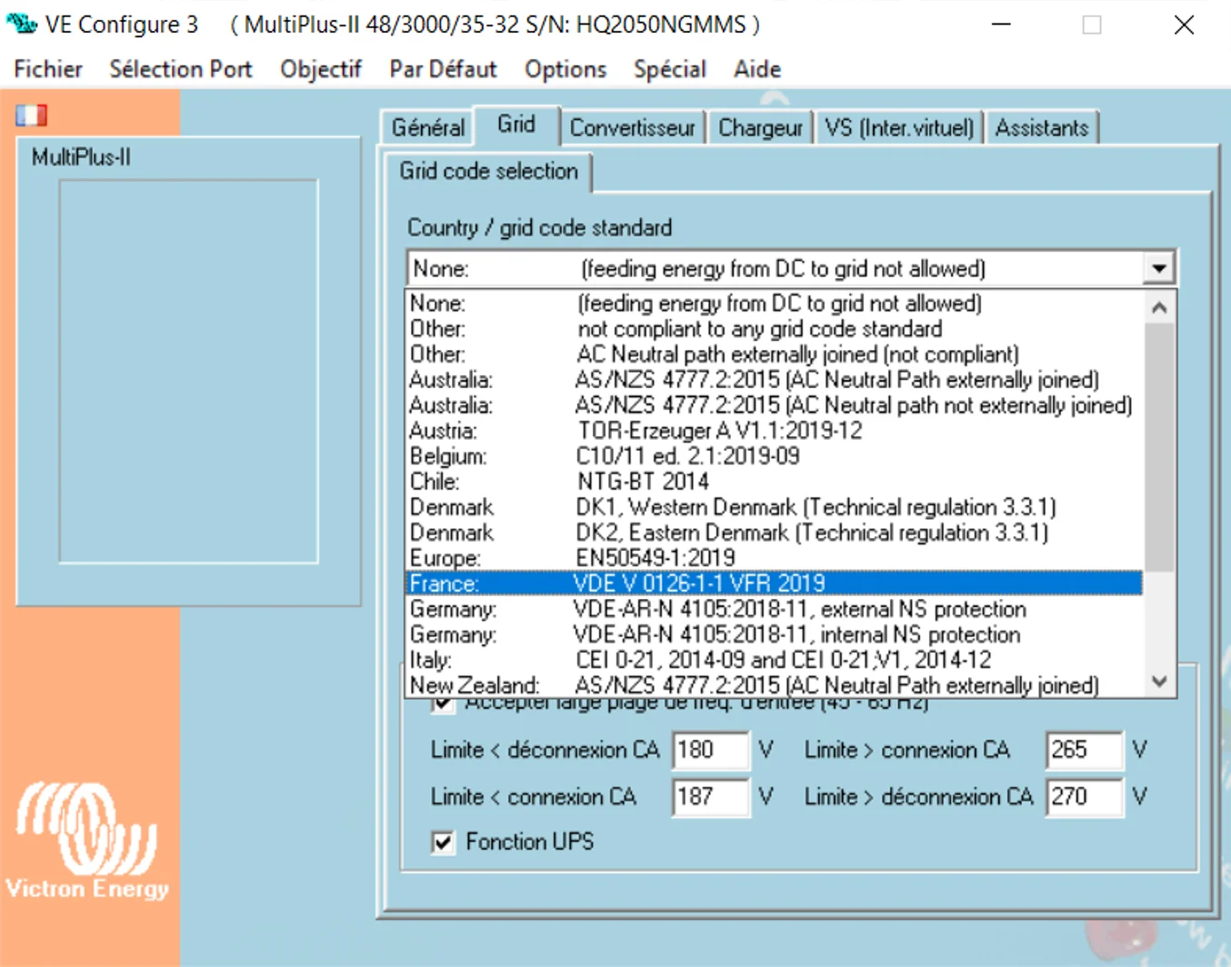
Task: Click the French flag language icon
Action: pyautogui.click(x=31, y=115)
